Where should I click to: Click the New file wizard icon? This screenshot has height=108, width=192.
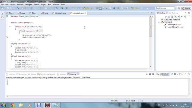[2, 8]
